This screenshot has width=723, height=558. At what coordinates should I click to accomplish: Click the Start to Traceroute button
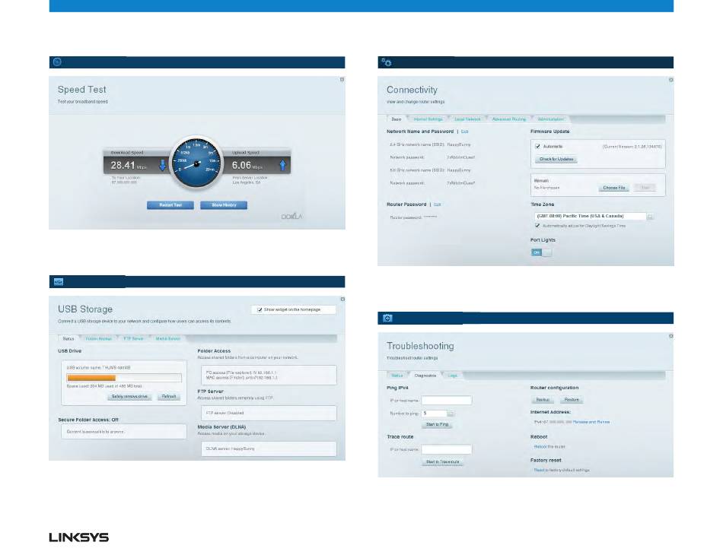[443, 461]
